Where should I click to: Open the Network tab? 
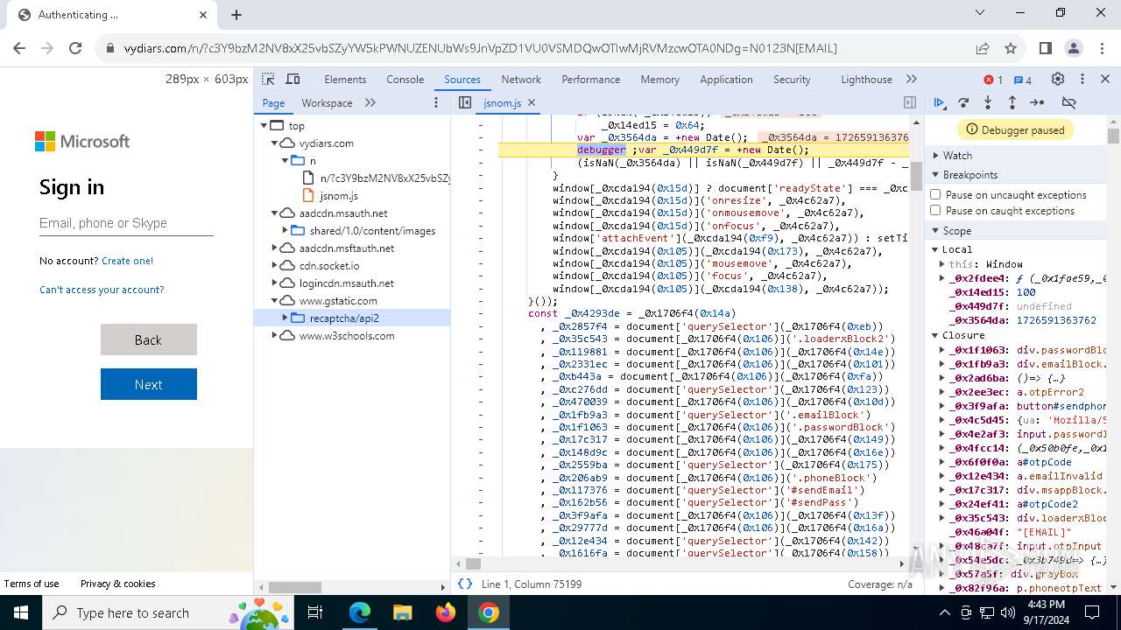tap(521, 79)
